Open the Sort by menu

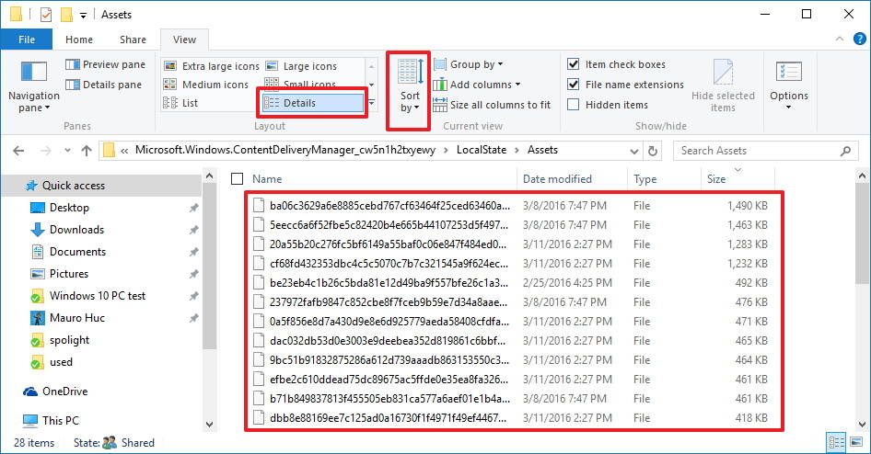click(410, 85)
